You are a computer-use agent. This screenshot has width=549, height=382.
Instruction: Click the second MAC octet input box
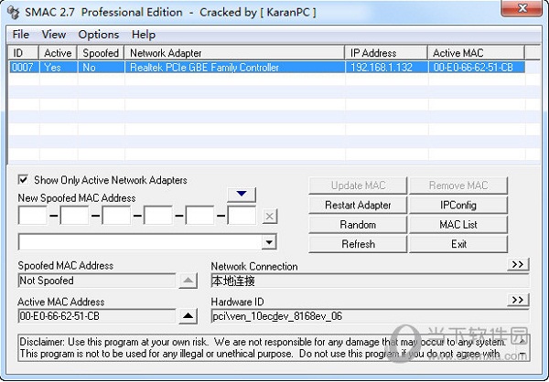pos(74,215)
